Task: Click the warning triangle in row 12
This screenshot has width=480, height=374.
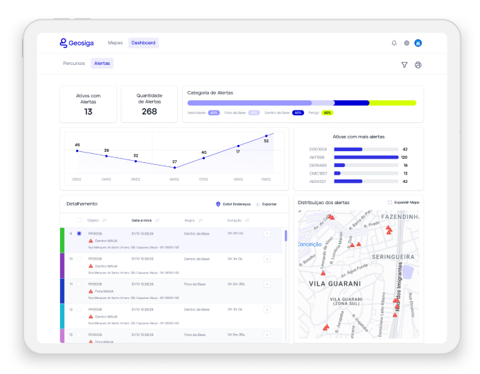Action: pos(90,317)
